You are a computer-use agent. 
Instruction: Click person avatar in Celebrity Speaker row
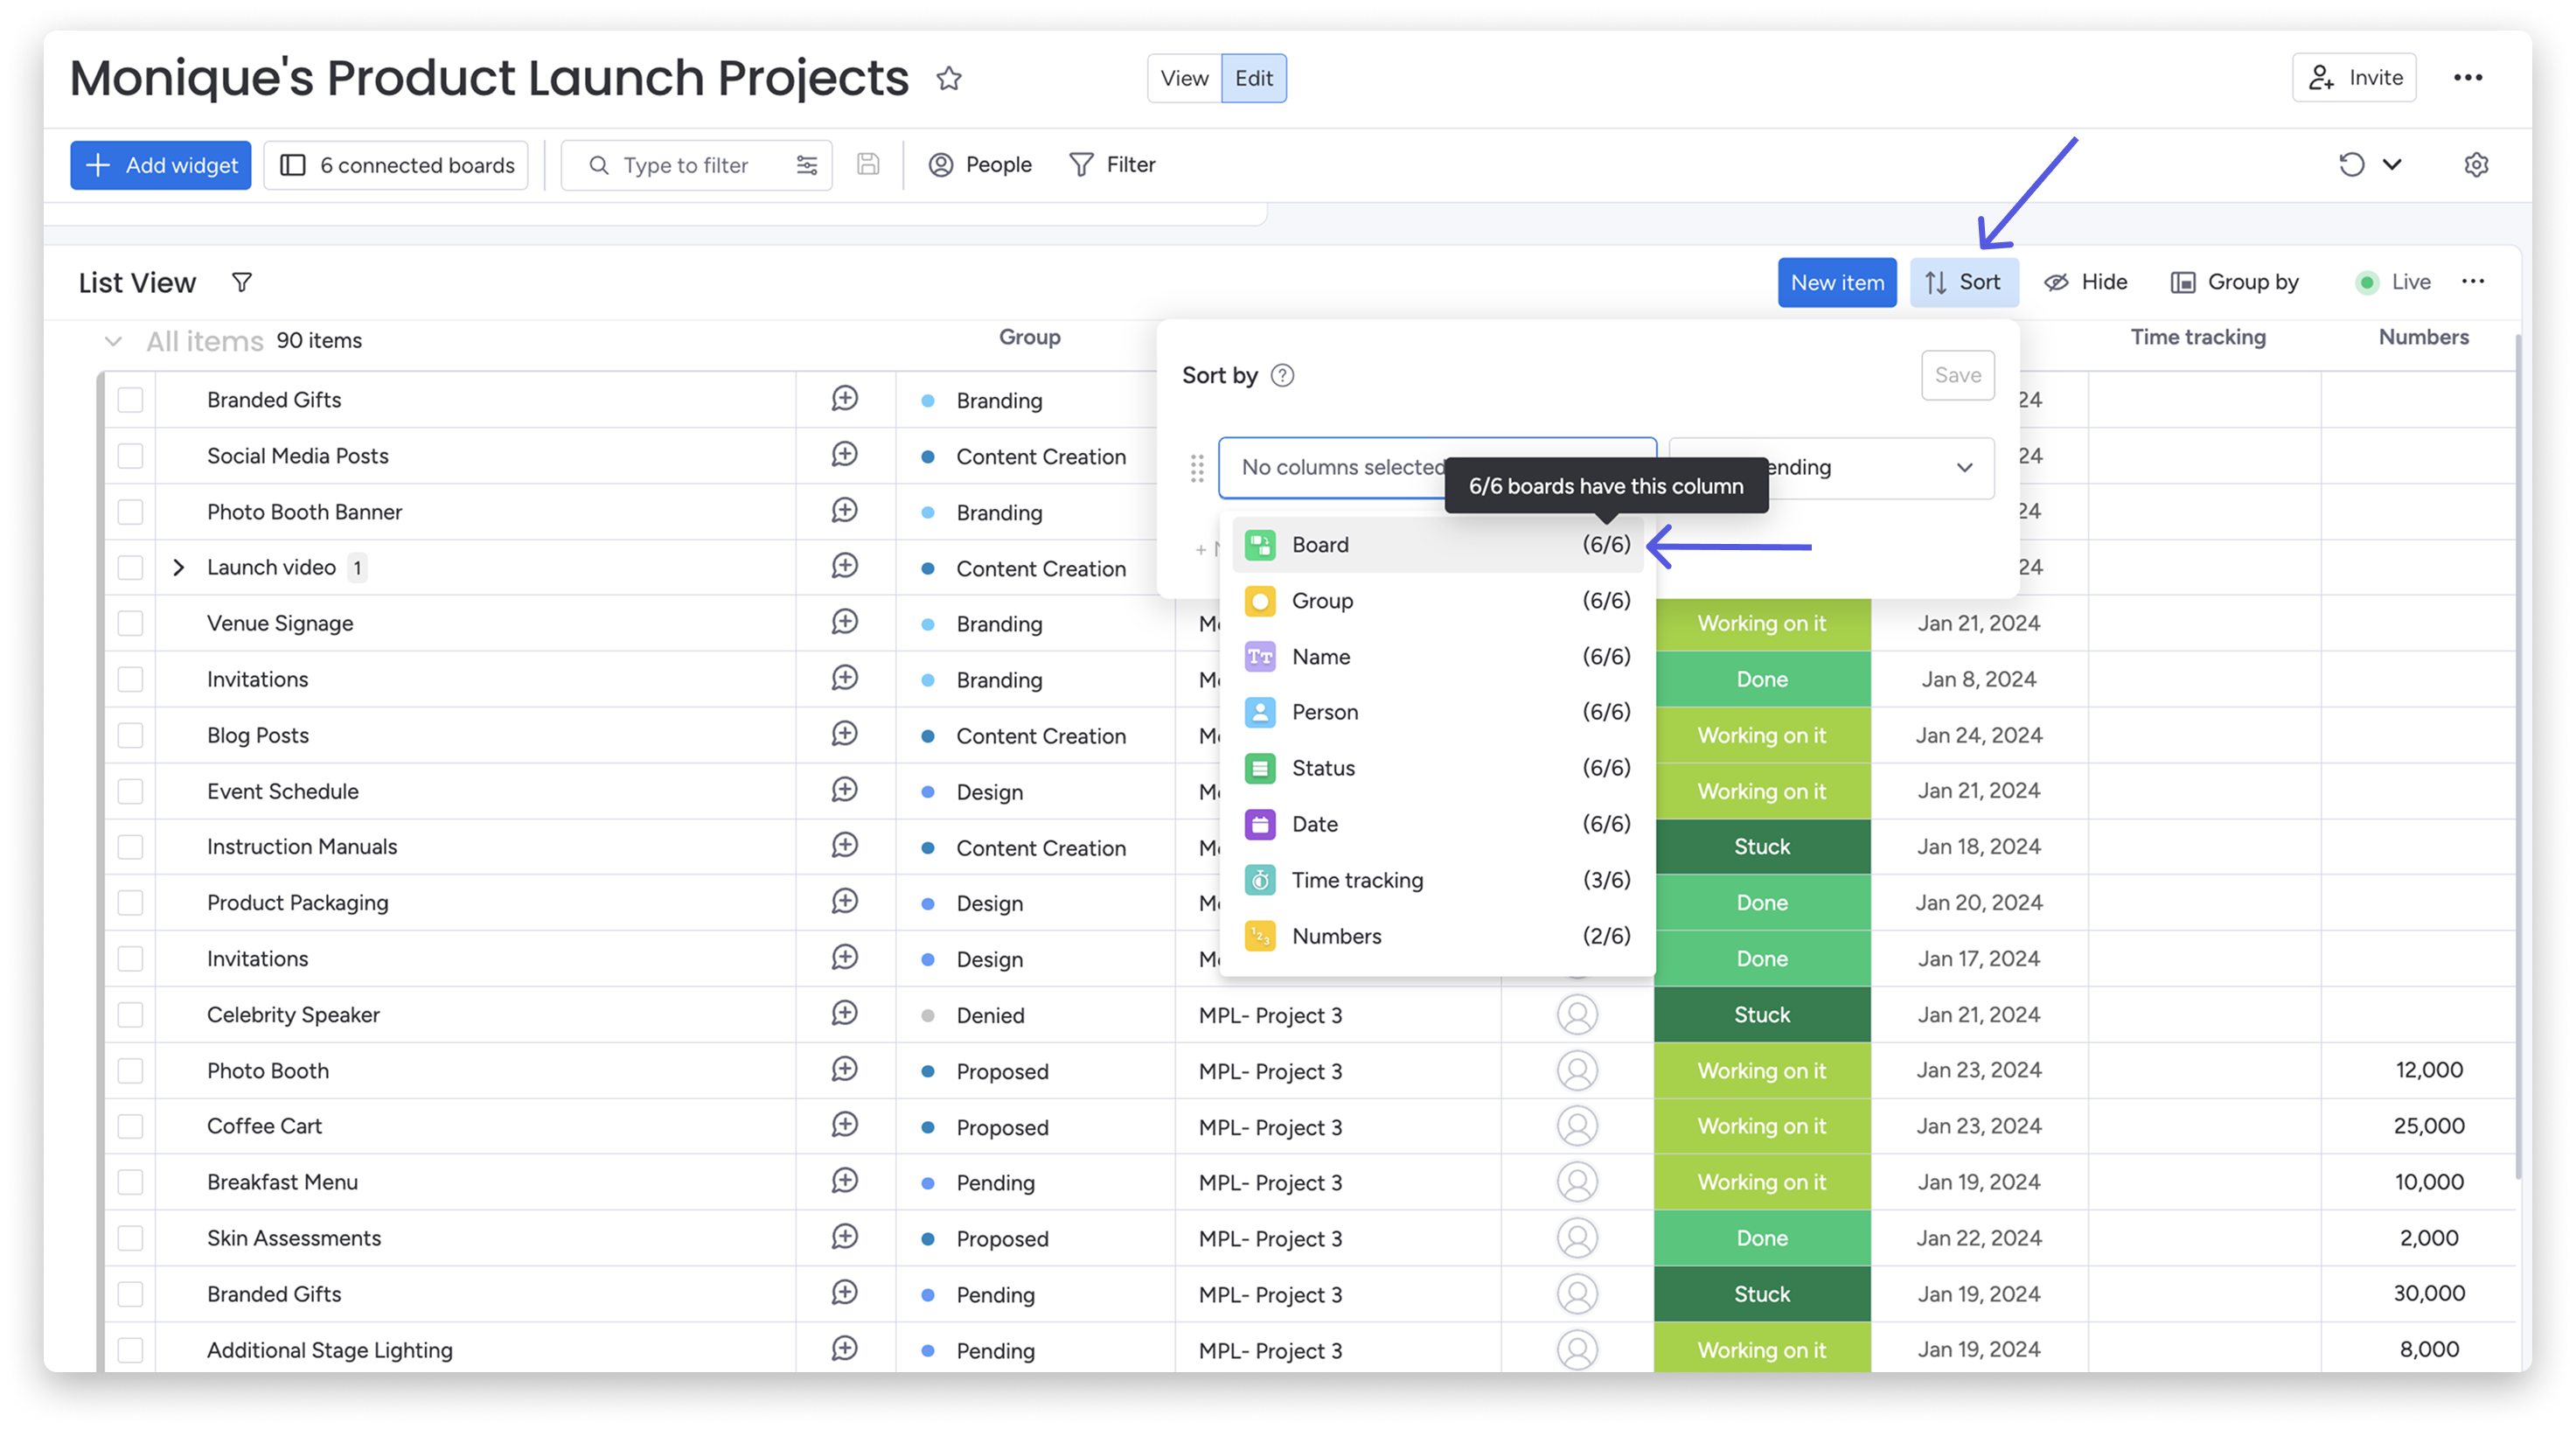coord(1577,1015)
